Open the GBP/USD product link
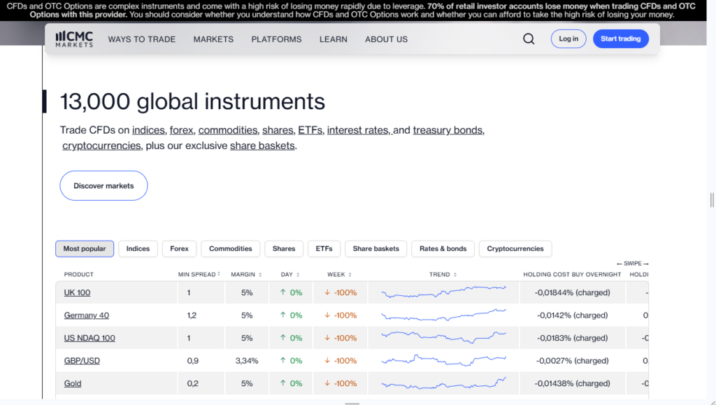The height and width of the screenshot is (405, 716). pos(82,360)
